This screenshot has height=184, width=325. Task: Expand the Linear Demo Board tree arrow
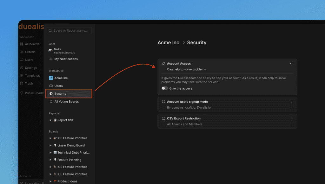[x=50, y=145]
